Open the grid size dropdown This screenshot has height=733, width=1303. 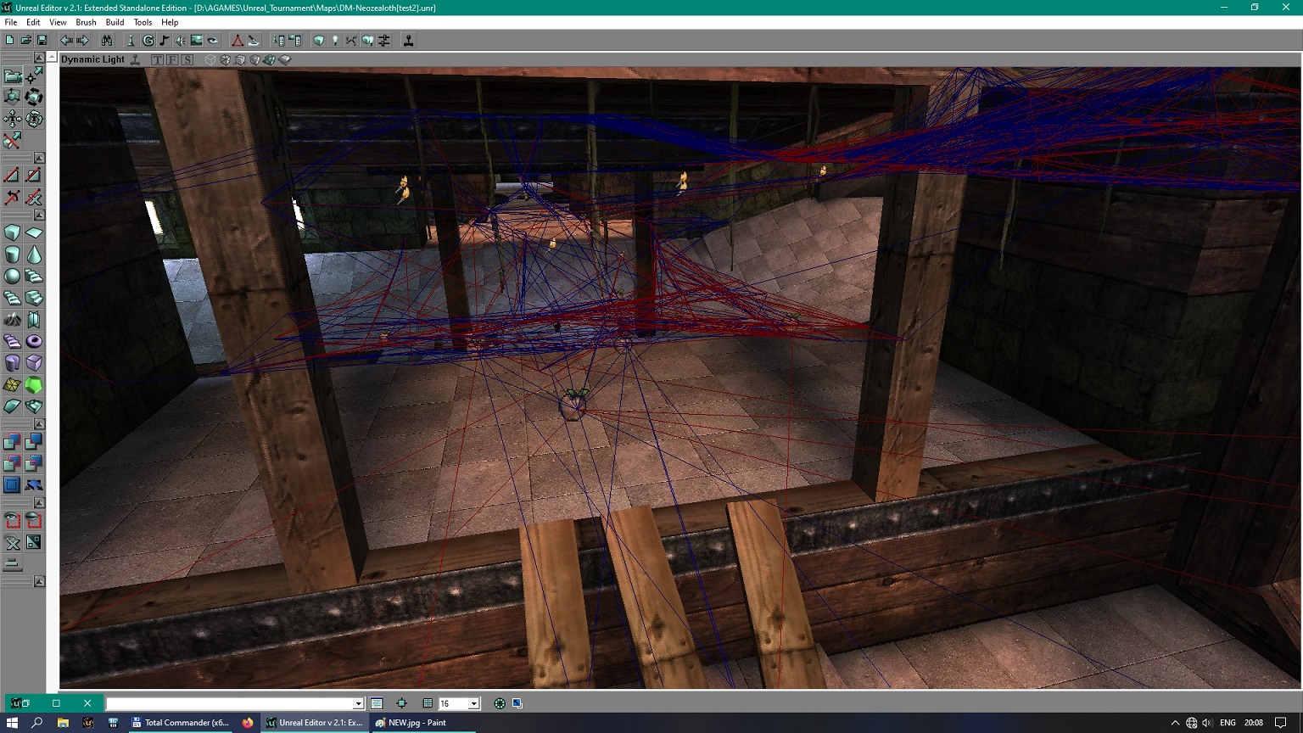coord(473,703)
